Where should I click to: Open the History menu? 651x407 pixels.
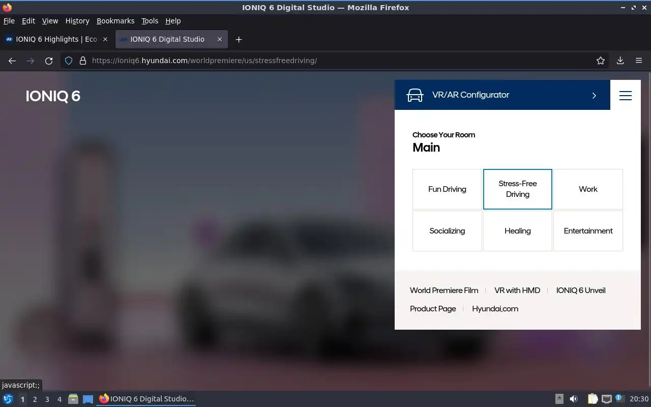click(x=77, y=21)
